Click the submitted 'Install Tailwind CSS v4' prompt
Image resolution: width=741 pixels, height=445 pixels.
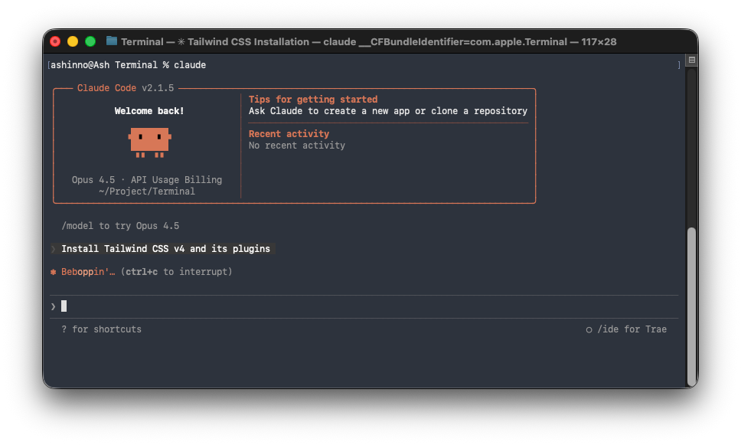click(165, 249)
